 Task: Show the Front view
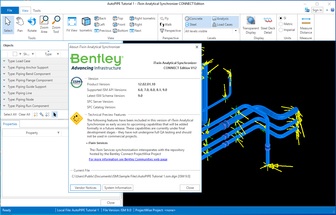(119, 25)
